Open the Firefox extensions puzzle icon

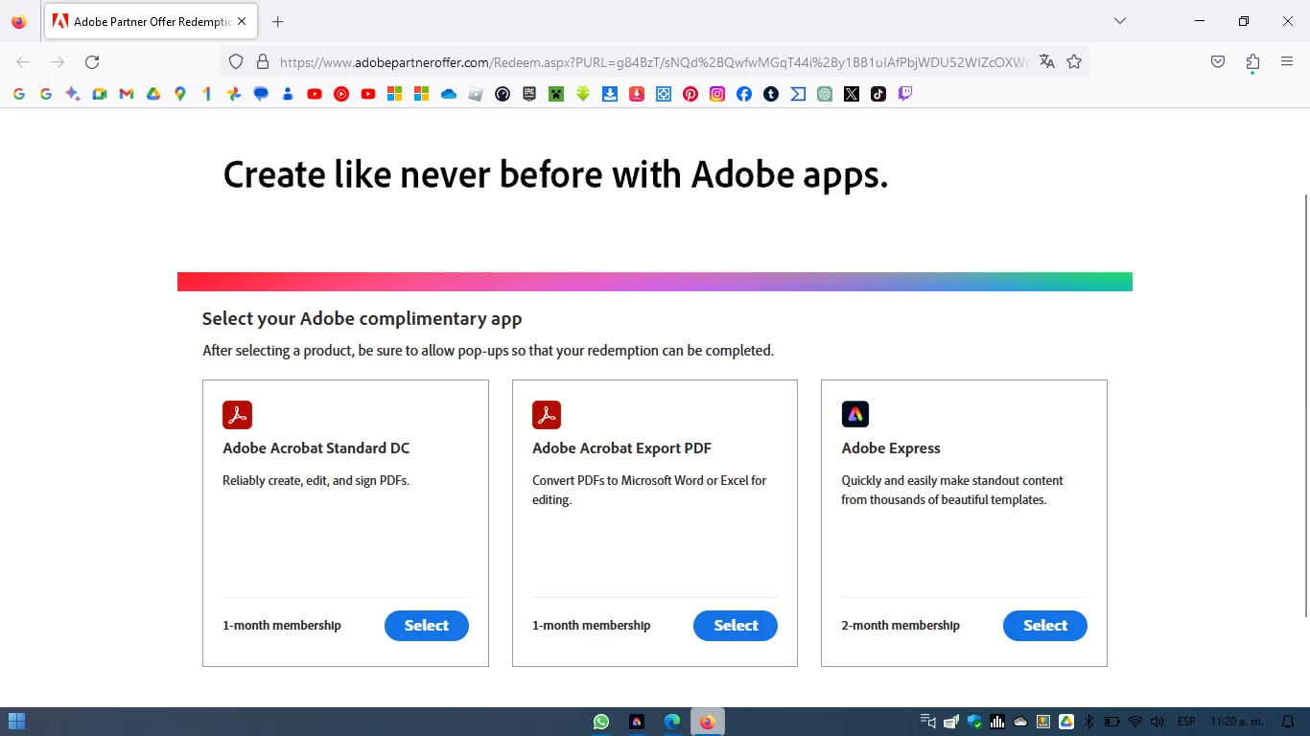pyautogui.click(x=1252, y=62)
